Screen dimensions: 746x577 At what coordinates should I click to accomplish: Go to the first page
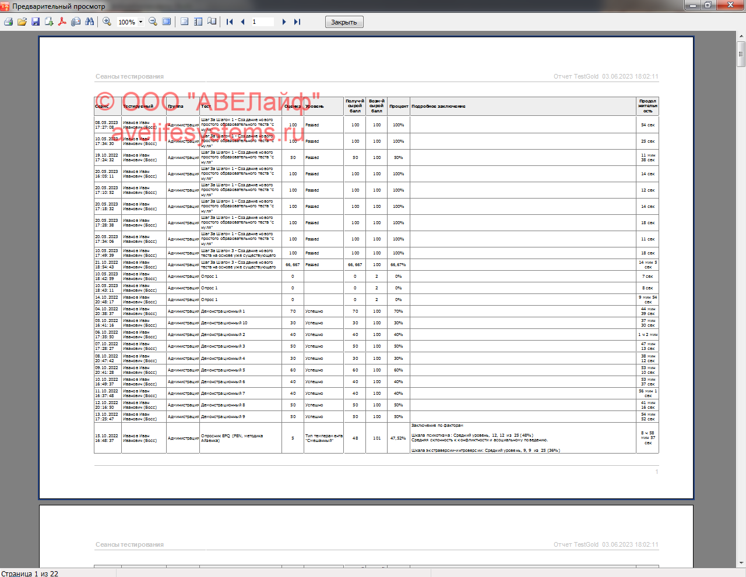(x=230, y=22)
